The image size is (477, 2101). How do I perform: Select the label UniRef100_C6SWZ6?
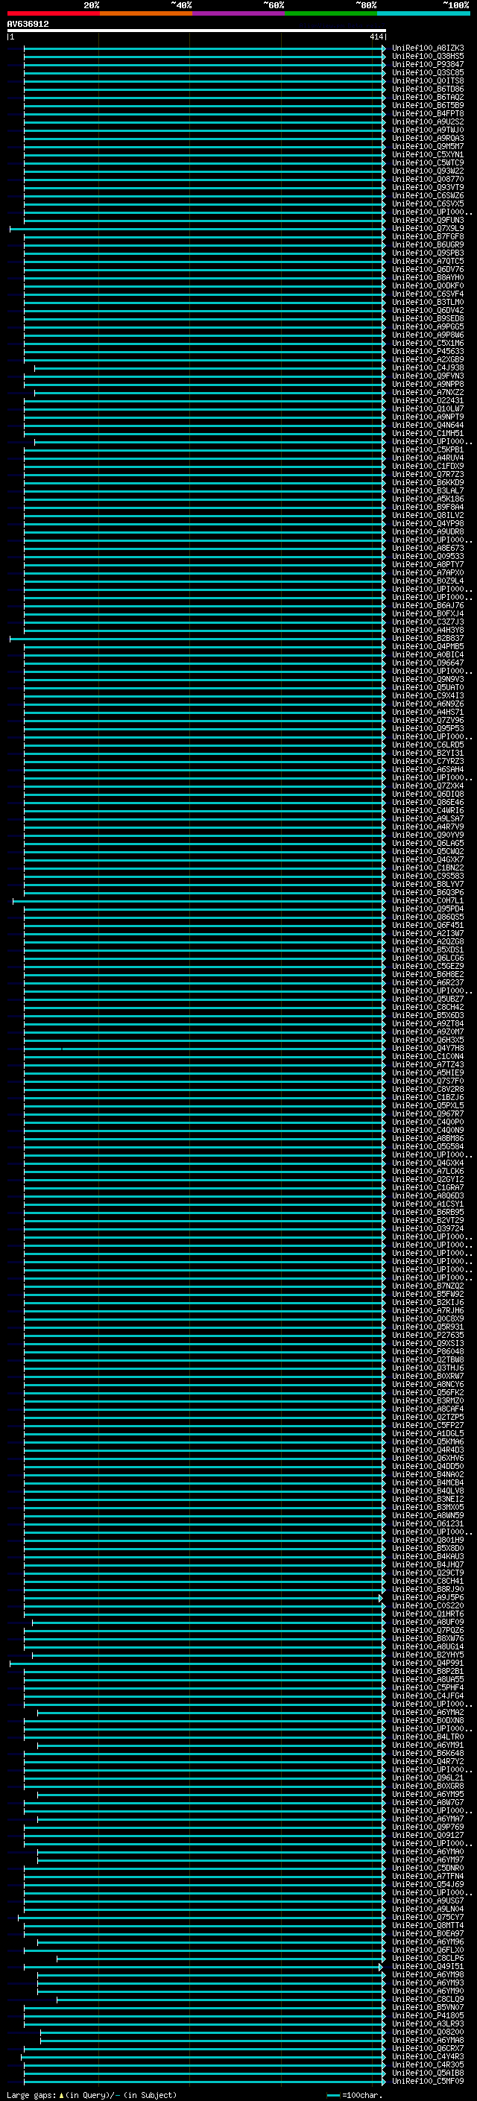tap(428, 196)
